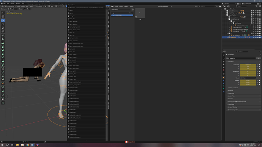262x147 pixels.
Task: Toggle viewport visibility of Lights & Cameras collection
Action: tap(256, 11)
